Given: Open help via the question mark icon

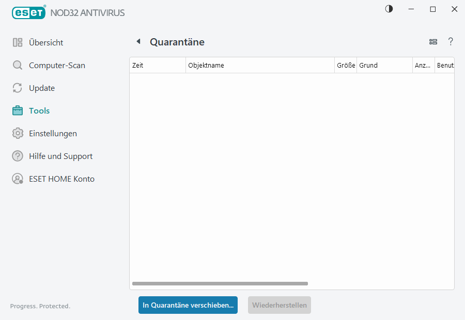Looking at the screenshot, I should [x=451, y=42].
